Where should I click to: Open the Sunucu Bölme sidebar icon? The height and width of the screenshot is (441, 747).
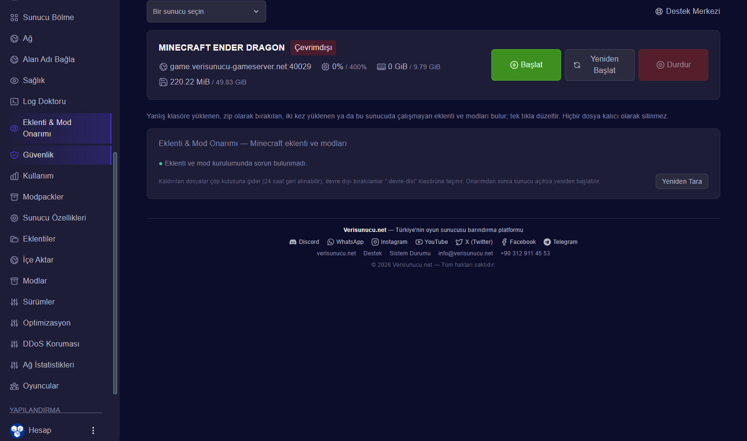point(14,18)
